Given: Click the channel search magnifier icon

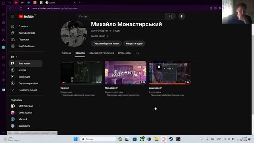Looking at the screenshot, I should click(138, 53).
